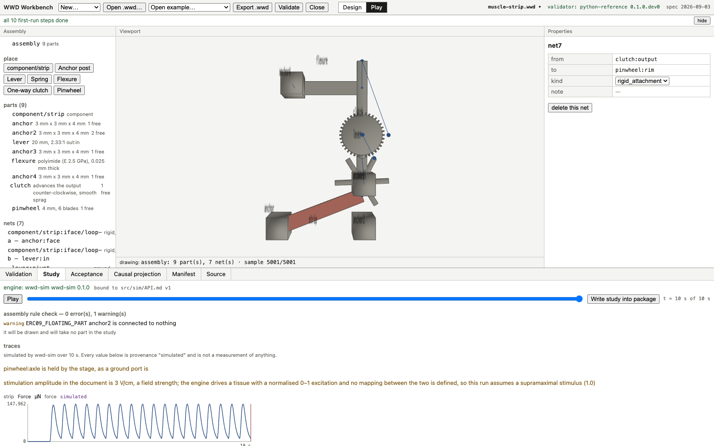
Task: Place a Flexure part
Action: [x=67, y=79]
